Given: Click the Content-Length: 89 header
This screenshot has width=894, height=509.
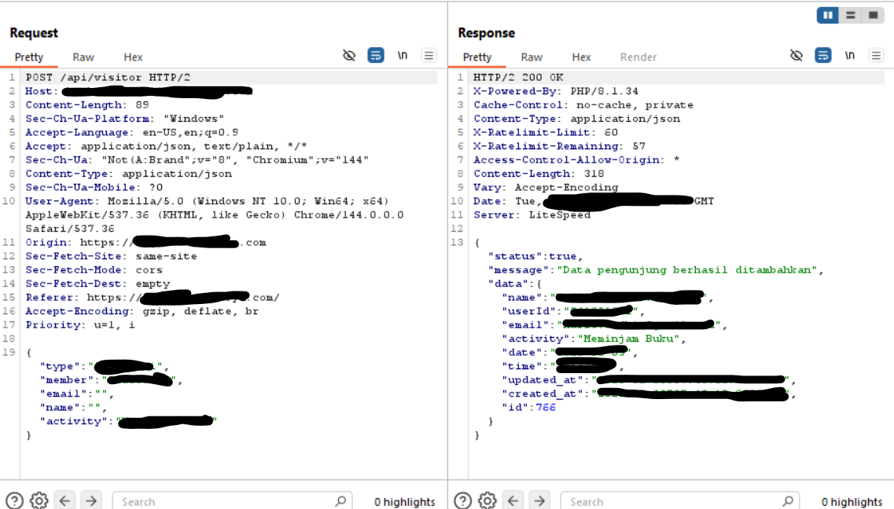Looking at the screenshot, I should [x=86, y=104].
